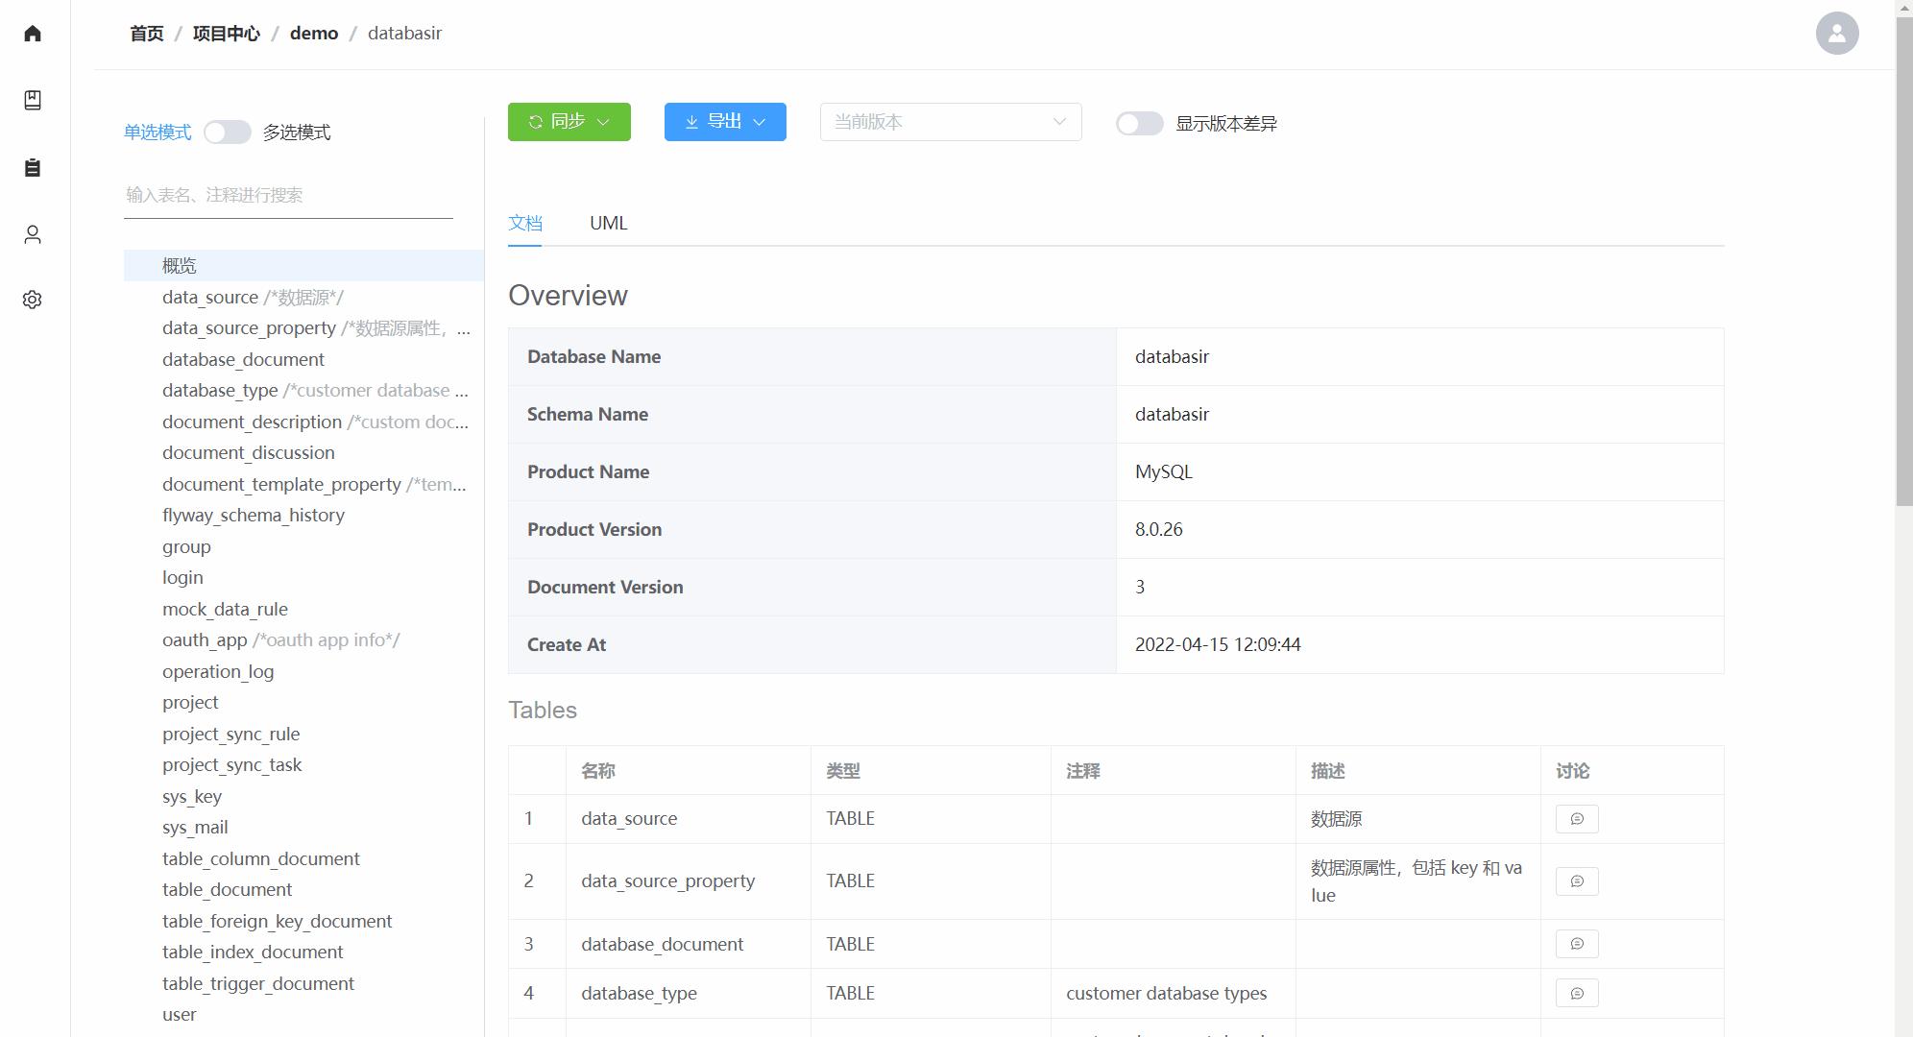This screenshot has width=1913, height=1037.
Task: Select the 文档 tab
Action: [x=525, y=223]
